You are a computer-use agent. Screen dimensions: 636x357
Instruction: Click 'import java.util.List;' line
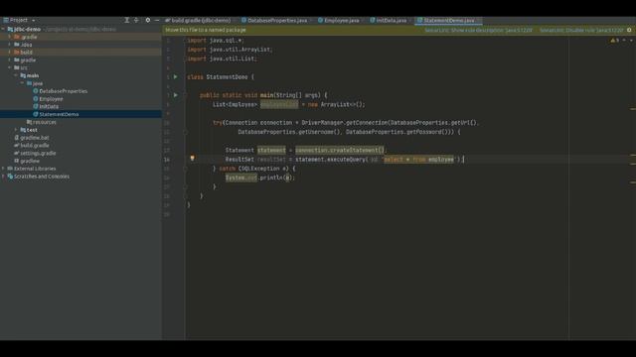pyautogui.click(x=222, y=59)
